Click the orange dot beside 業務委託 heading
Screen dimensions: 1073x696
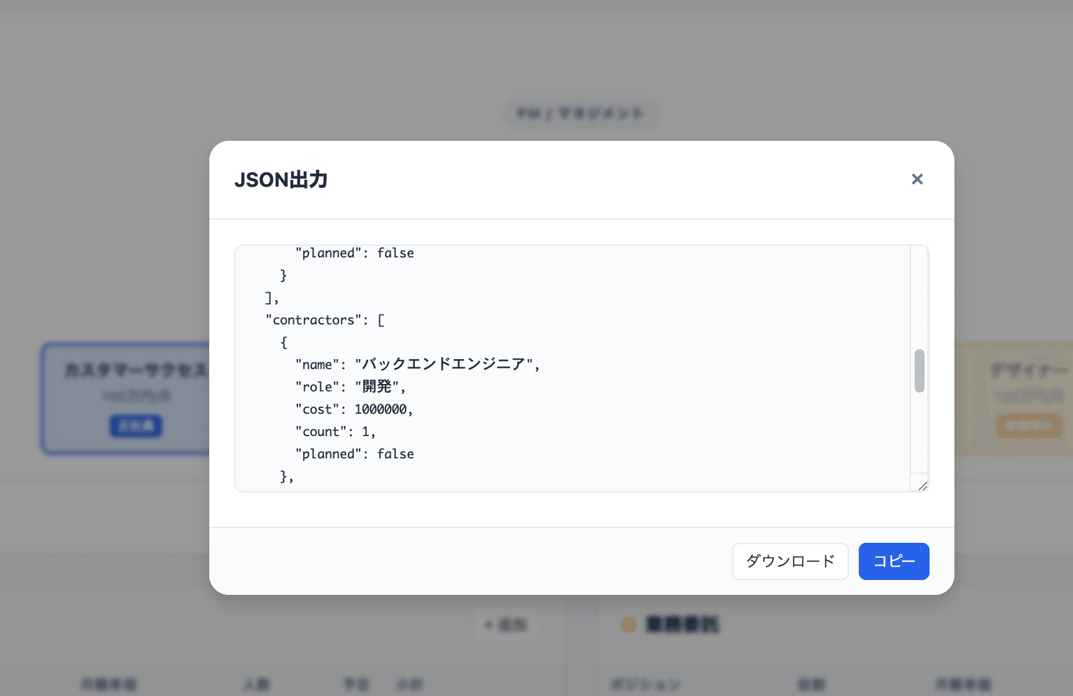pyautogui.click(x=629, y=625)
